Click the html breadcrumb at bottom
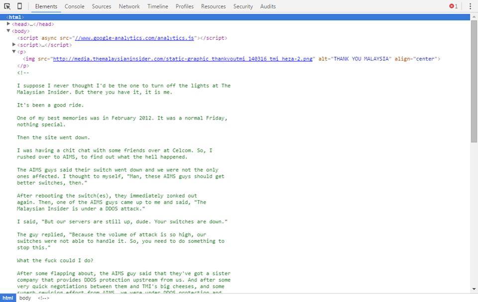 click(8, 298)
